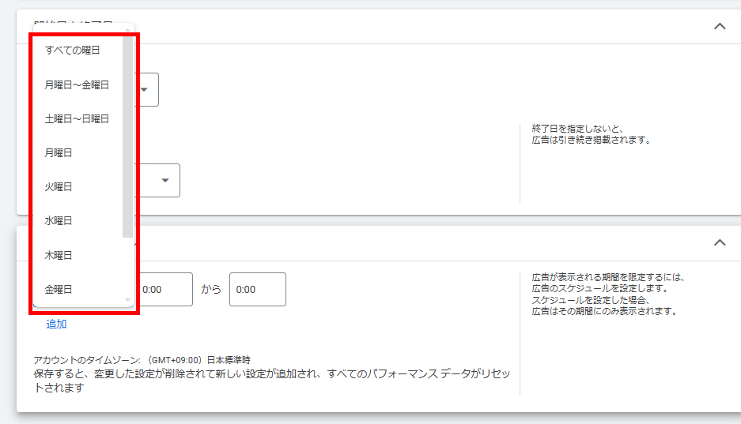Open the lower date dropdown arrow
Screen dimensions: 741x424
pyautogui.click(x=165, y=180)
